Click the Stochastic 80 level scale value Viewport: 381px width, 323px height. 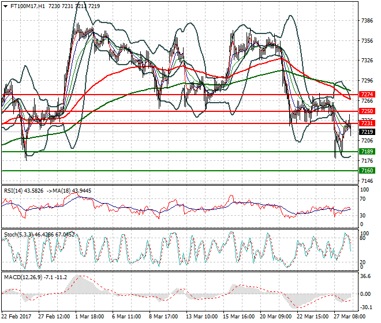(x=363, y=238)
